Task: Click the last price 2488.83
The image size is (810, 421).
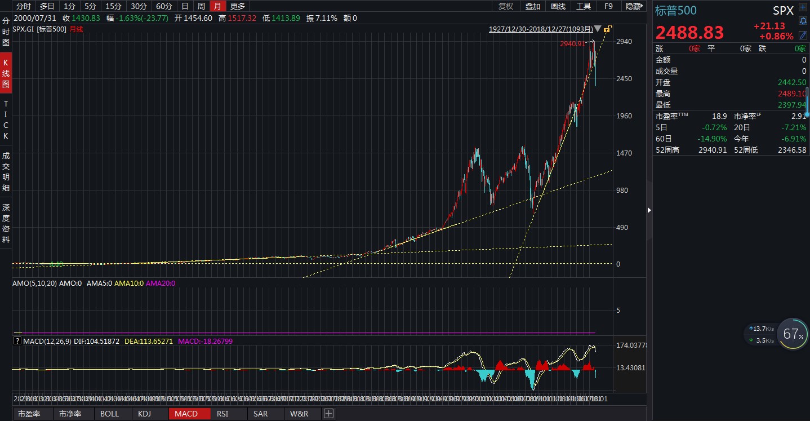Action: point(689,32)
